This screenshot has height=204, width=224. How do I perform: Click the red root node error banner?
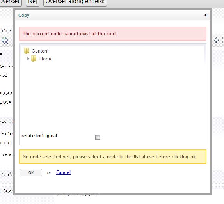tap(113, 34)
